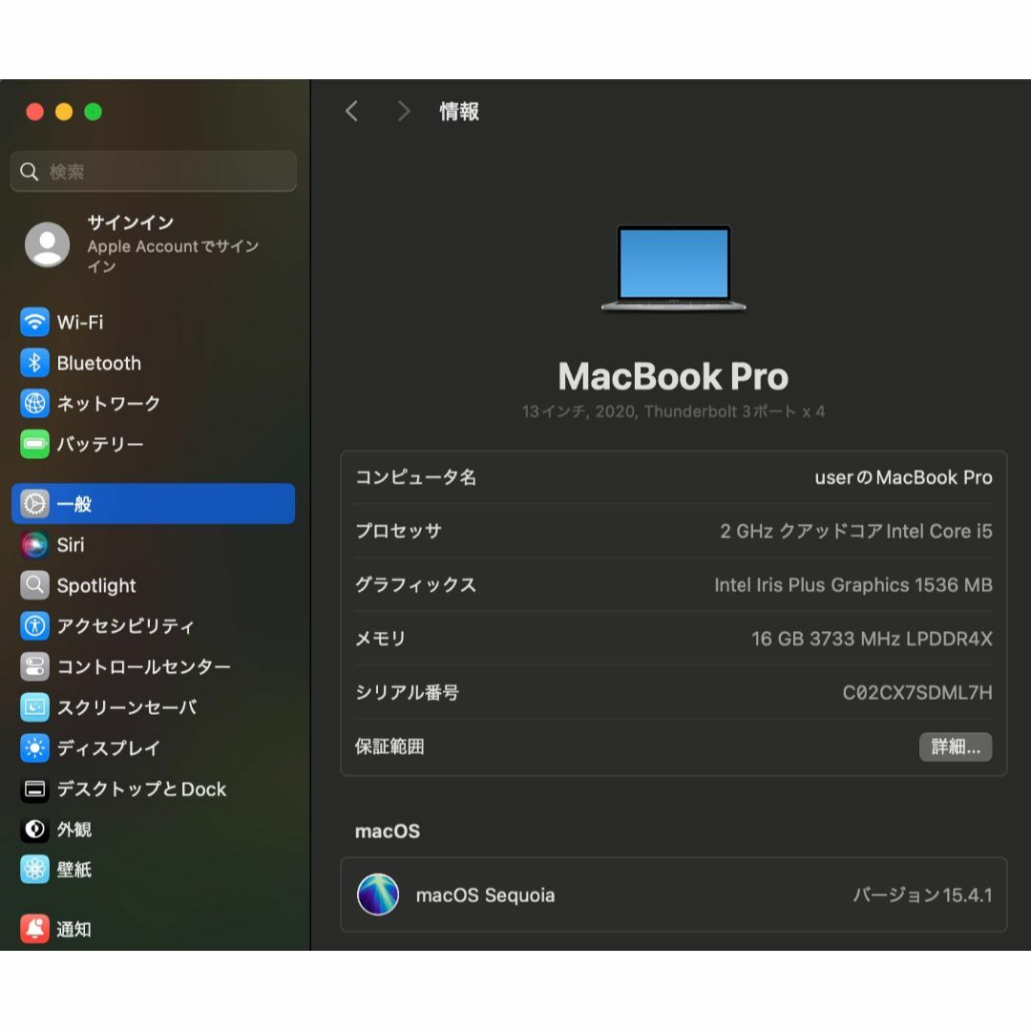The image size is (1031, 1031).
Task: Click the グラフィックス label
Action: (415, 585)
